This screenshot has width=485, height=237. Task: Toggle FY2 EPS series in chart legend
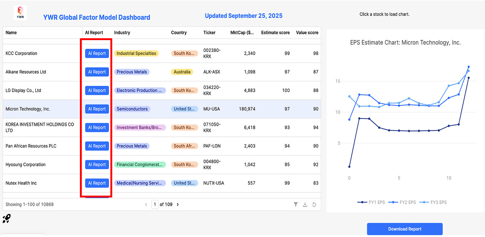click(402, 202)
